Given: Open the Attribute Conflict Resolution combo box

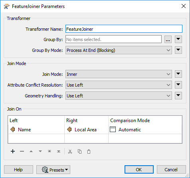Looking at the screenshot, I should pos(119,85).
